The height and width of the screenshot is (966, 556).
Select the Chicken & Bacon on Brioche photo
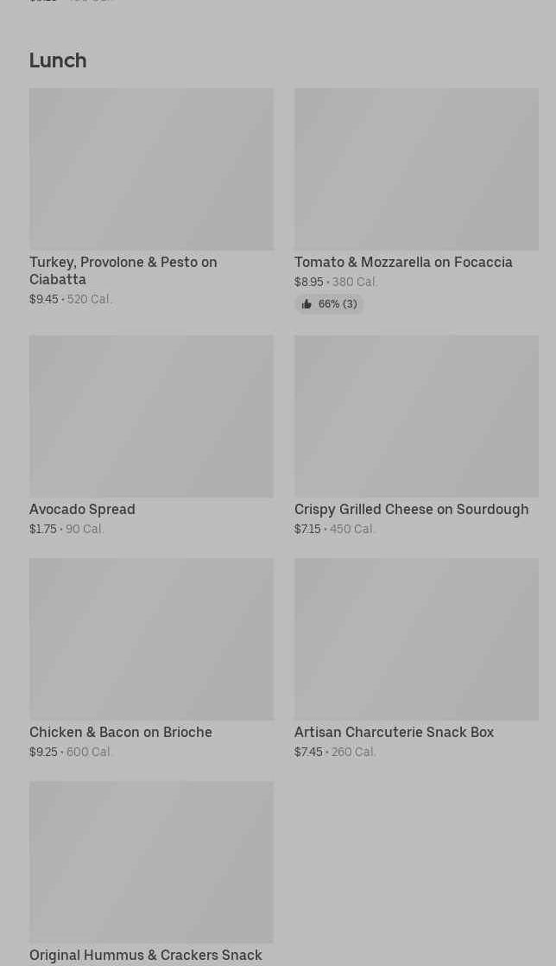pyautogui.click(x=151, y=639)
